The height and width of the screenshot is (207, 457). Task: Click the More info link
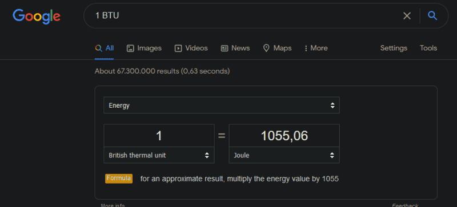click(x=113, y=205)
